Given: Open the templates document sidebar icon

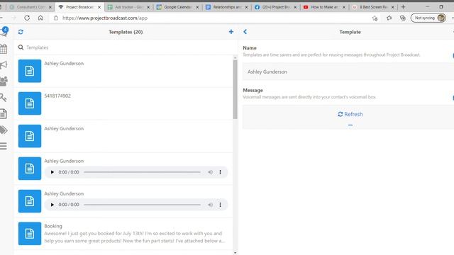Looking at the screenshot, I should tap(3, 114).
